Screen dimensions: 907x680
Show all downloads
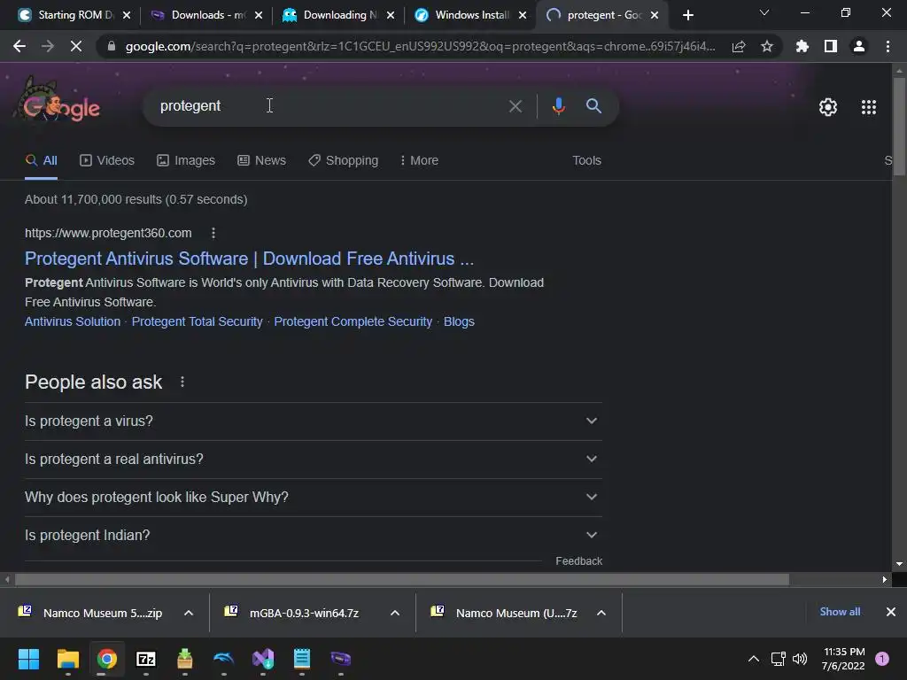[x=840, y=612]
